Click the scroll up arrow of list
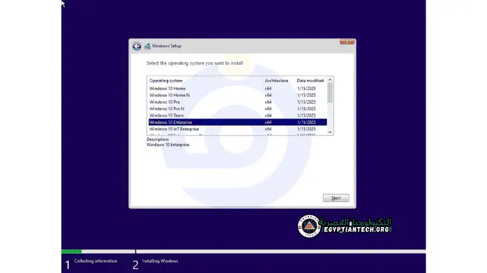Viewport: 487px width, 273px height. point(330,80)
